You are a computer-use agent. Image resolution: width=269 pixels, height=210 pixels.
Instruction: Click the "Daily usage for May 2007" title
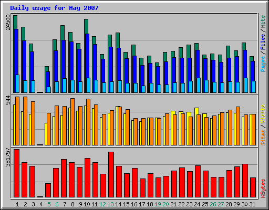(54, 8)
